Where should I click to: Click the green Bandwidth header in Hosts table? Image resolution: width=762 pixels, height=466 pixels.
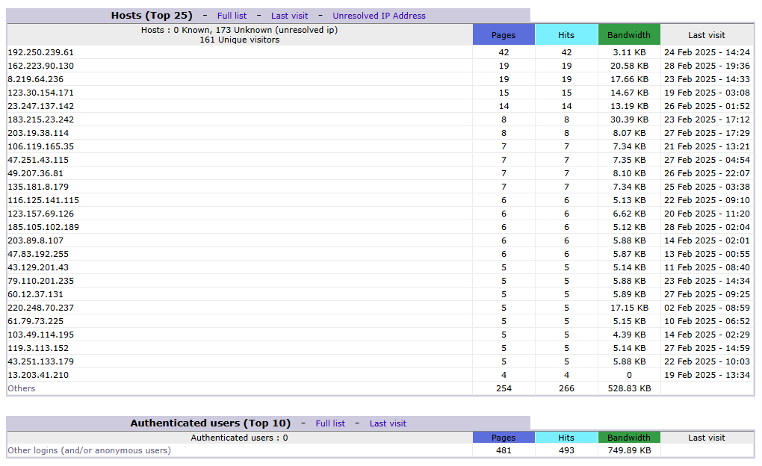(x=629, y=35)
